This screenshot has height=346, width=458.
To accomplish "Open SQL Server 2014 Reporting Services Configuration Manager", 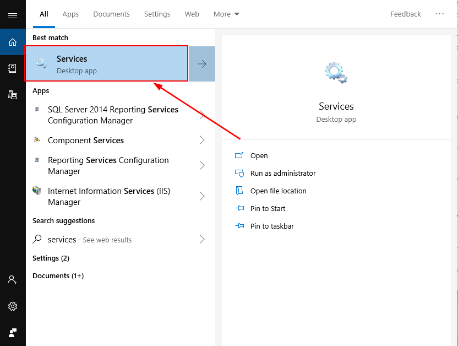I will (x=113, y=115).
